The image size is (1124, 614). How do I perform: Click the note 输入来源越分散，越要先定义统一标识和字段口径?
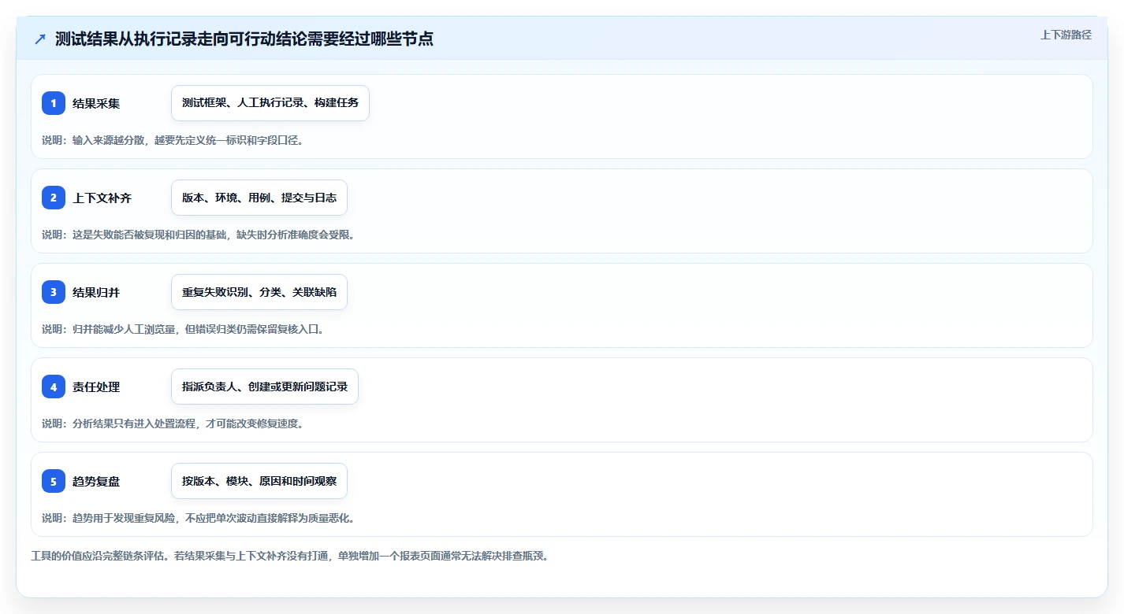tap(188, 140)
